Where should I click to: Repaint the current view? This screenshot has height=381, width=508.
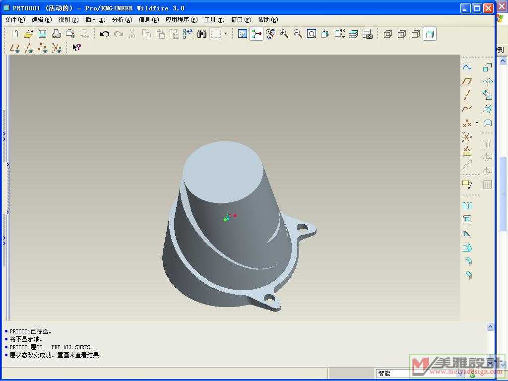tap(242, 34)
